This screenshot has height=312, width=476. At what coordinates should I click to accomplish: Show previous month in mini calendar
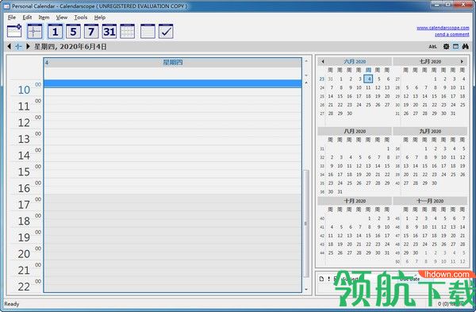(323, 61)
